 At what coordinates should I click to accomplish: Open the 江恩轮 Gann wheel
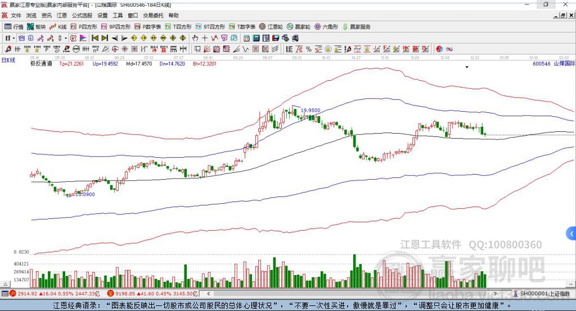coord(271,27)
